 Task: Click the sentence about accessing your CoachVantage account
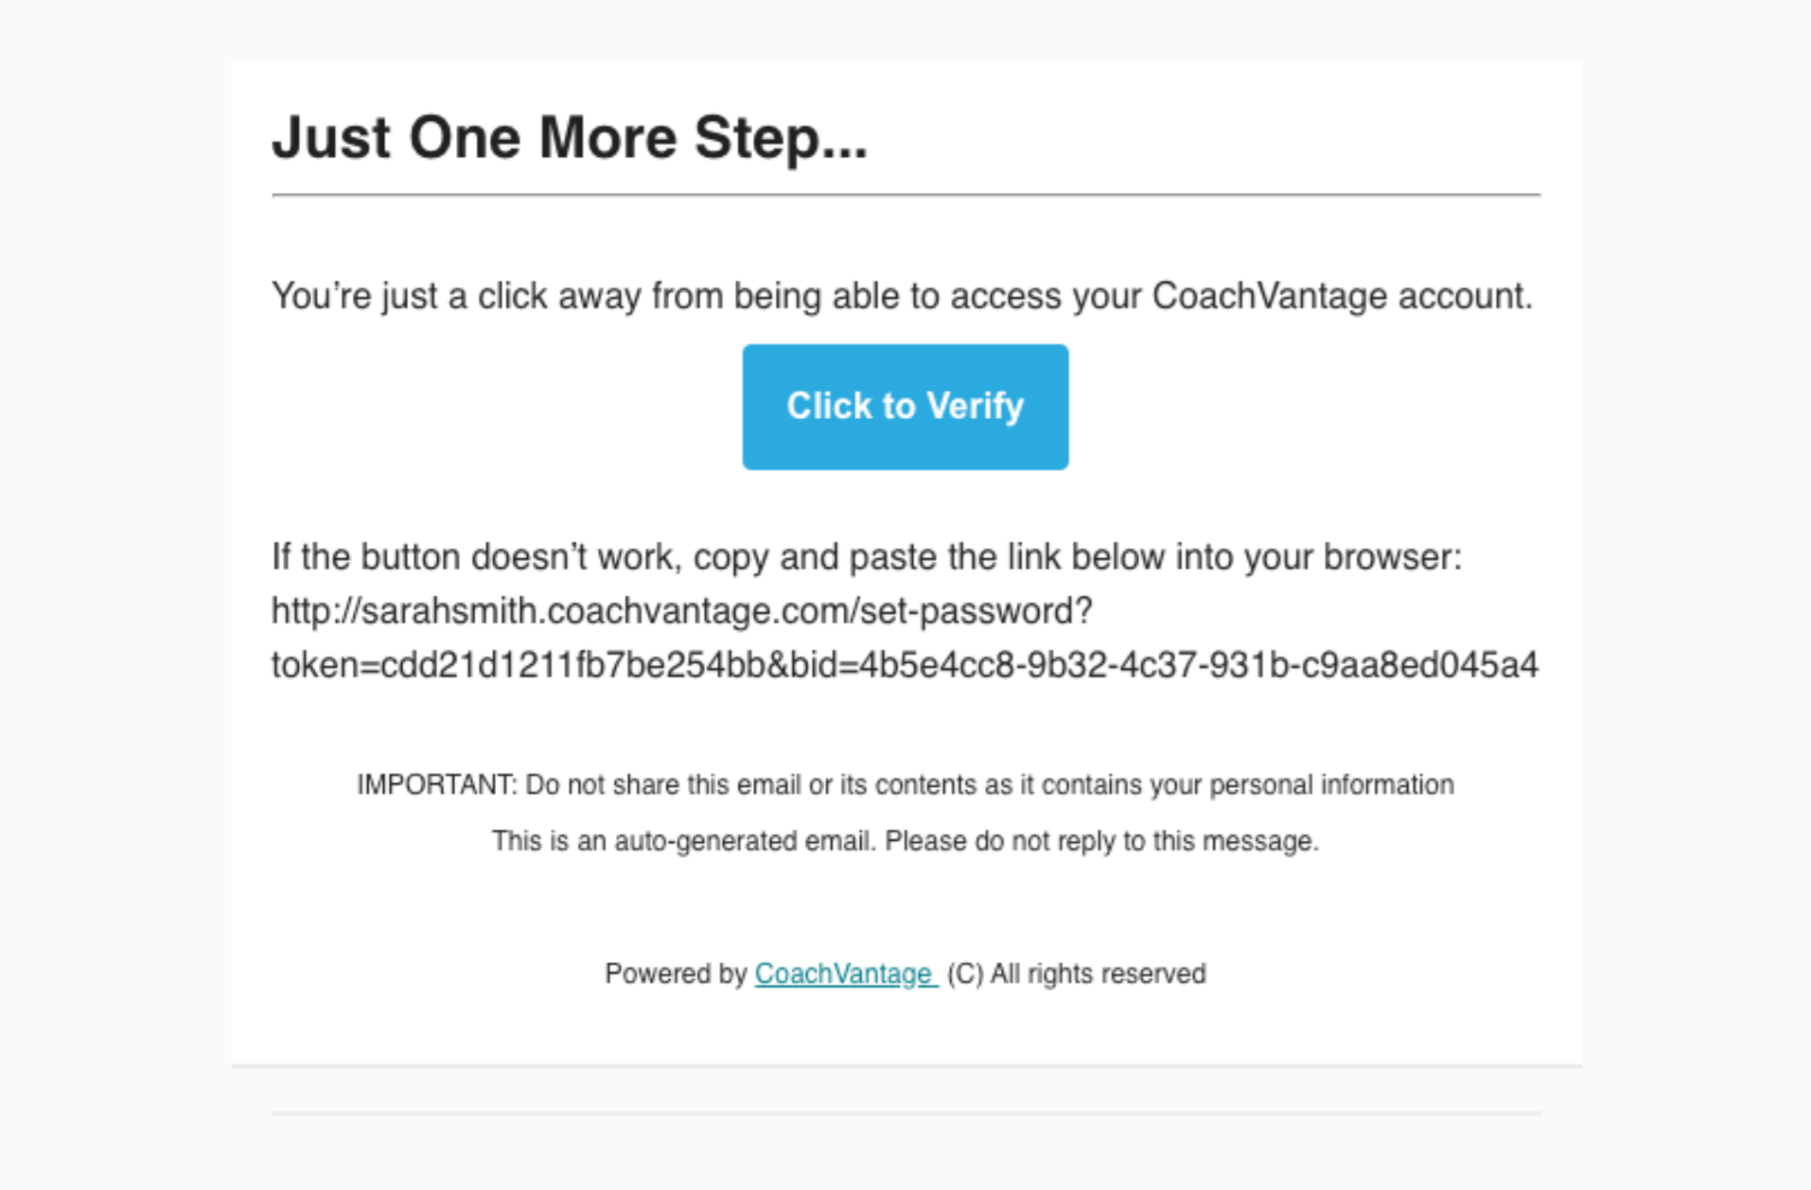coord(902,296)
